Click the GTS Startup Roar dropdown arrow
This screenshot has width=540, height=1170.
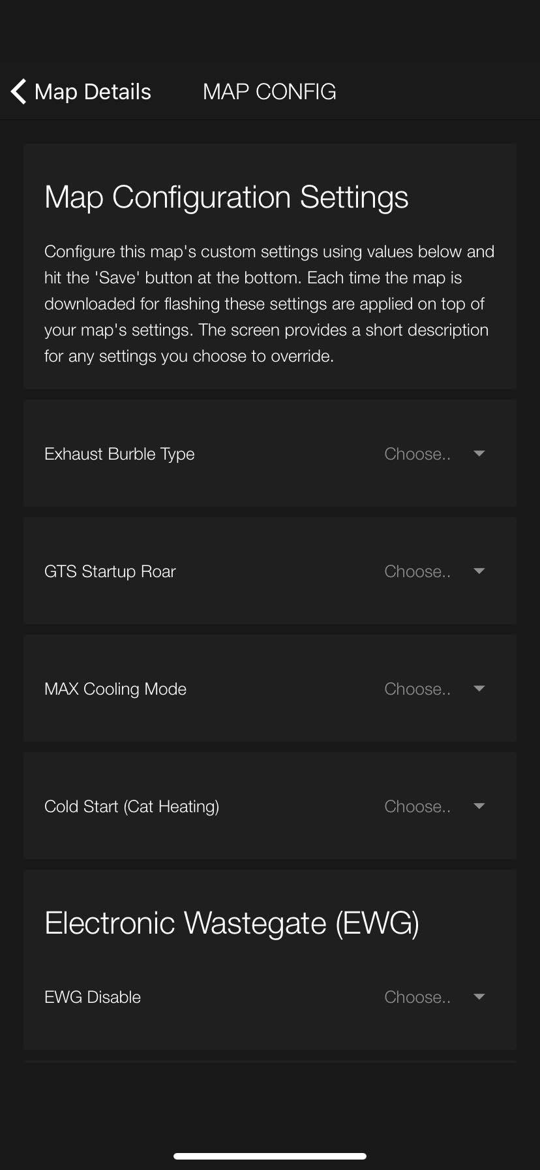click(x=479, y=571)
